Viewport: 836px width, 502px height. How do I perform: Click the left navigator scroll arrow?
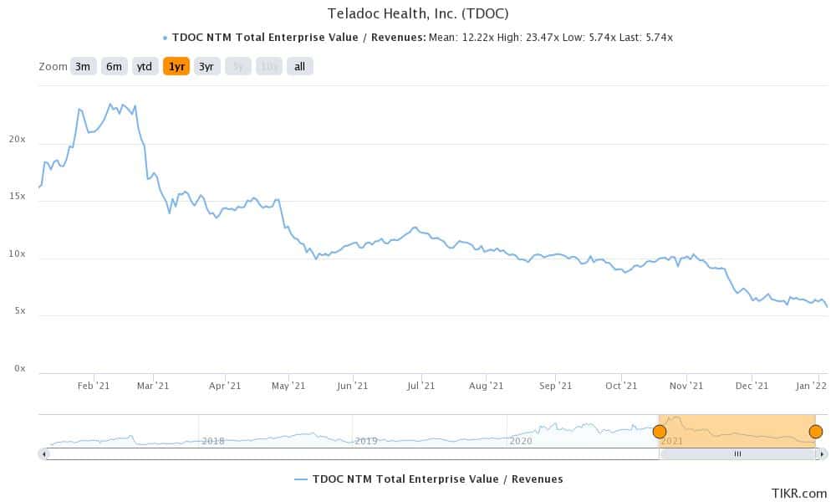click(x=43, y=454)
